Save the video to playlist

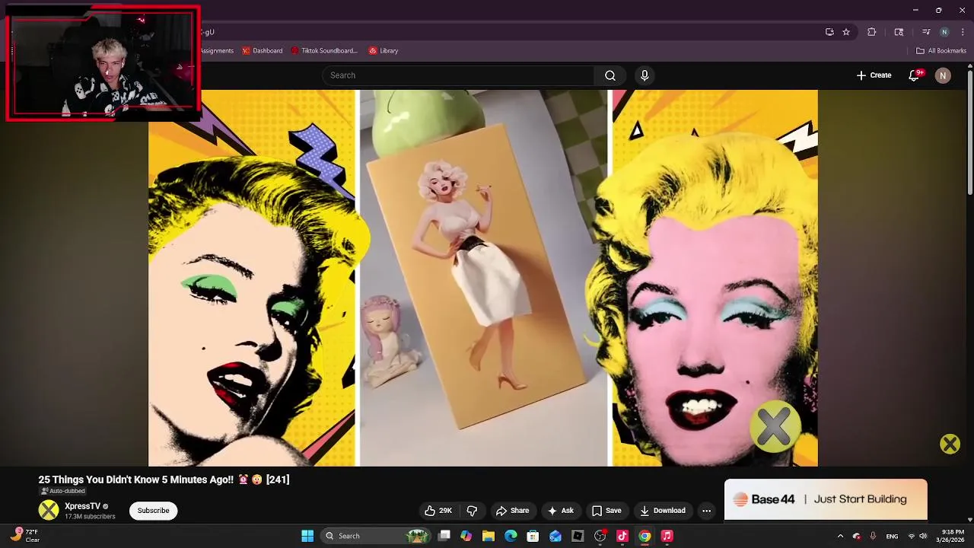click(606, 511)
